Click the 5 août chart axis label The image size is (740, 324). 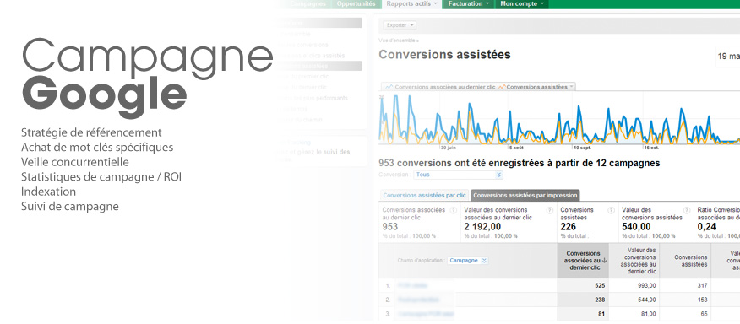(516, 147)
